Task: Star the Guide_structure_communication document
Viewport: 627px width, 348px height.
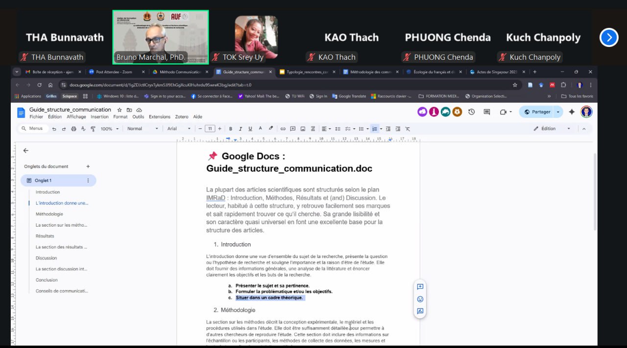Action: pyautogui.click(x=120, y=110)
